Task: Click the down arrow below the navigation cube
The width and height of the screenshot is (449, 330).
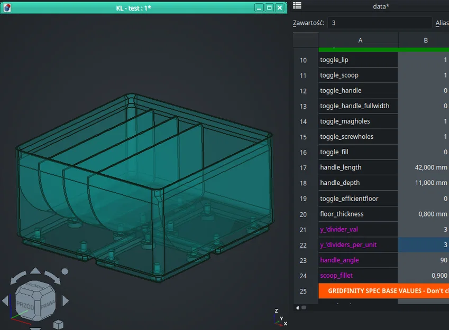Action: point(35,328)
